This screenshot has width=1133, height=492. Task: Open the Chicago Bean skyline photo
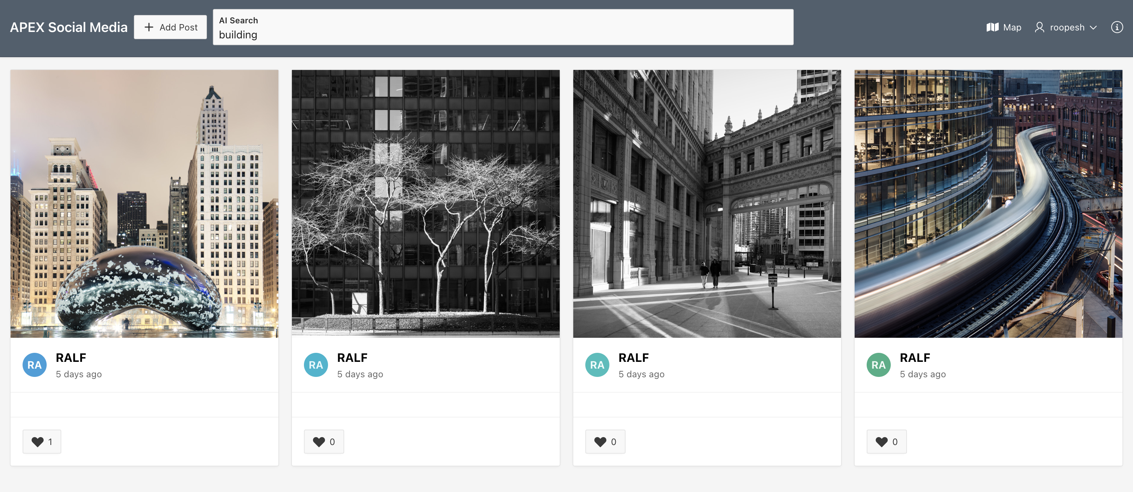(x=144, y=203)
